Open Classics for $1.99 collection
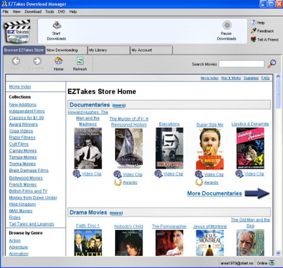The image size is (283, 268). click(x=26, y=118)
